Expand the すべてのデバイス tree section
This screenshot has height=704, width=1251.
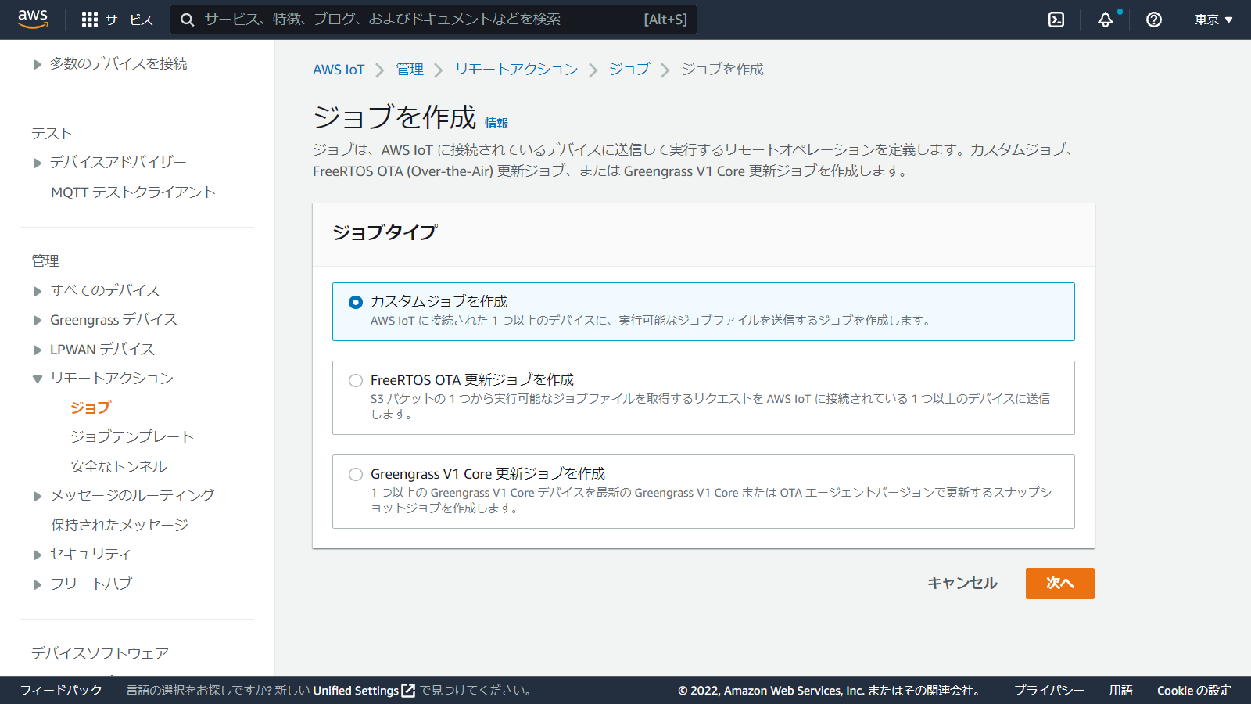coord(38,291)
